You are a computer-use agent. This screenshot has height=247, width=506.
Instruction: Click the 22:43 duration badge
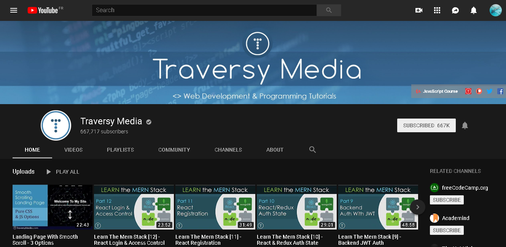tap(83, 225)
